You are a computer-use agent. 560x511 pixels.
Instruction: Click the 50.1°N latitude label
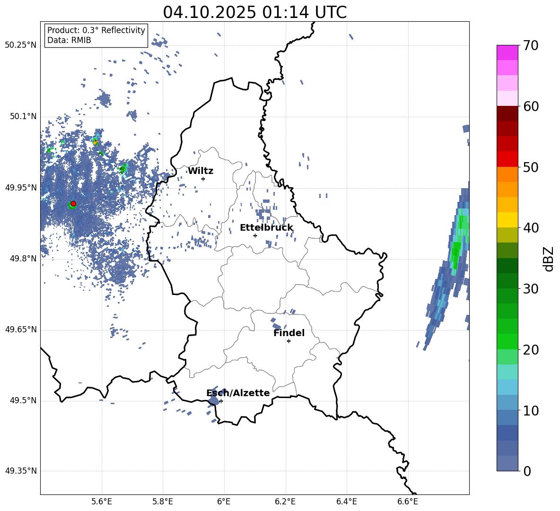(x=23, y=116)
